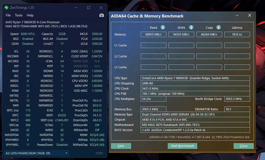Click the tCL value 26
Screen dimensions: 265x160
coord(28,51)
